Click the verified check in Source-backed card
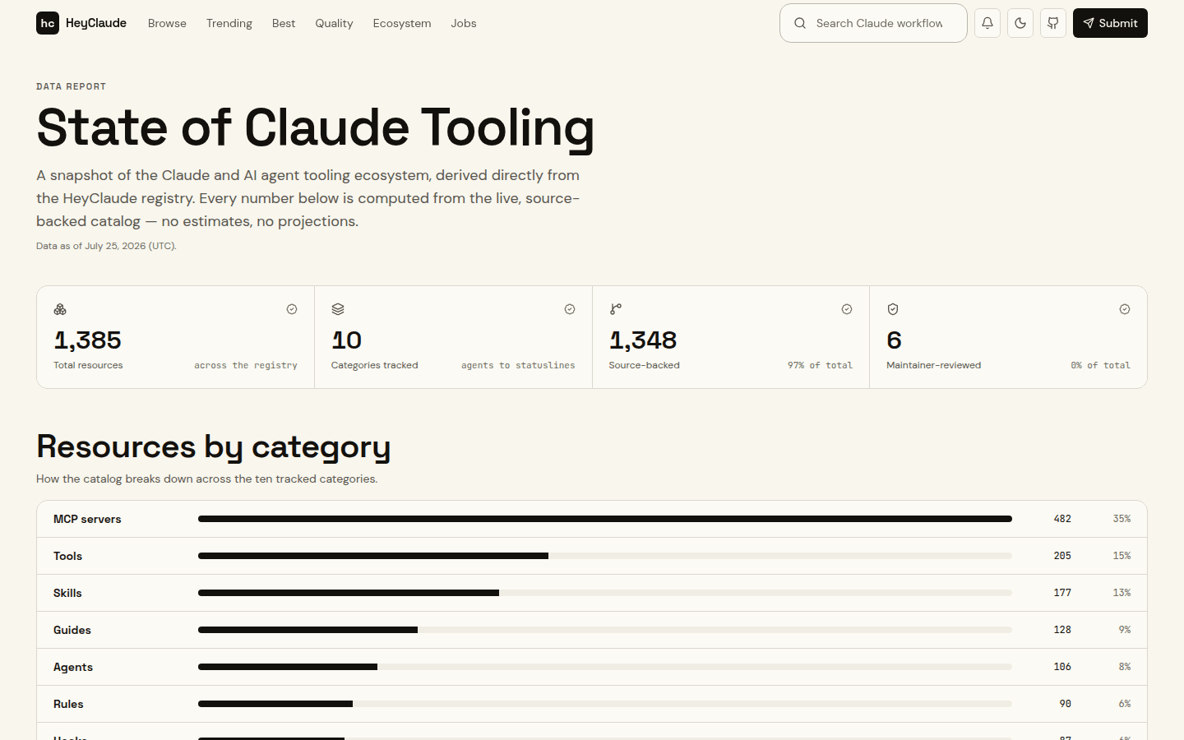 847,309
